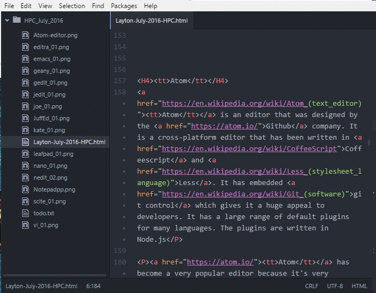Click the todo.txt document icon

point(25,213)
